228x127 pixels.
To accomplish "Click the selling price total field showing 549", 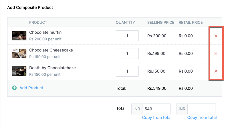I will tap(156, 109).
